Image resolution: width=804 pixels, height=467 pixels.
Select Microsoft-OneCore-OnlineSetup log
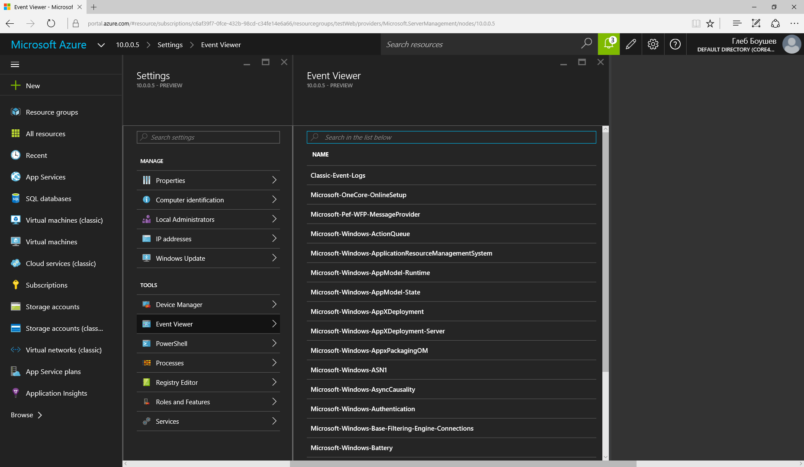451,195
